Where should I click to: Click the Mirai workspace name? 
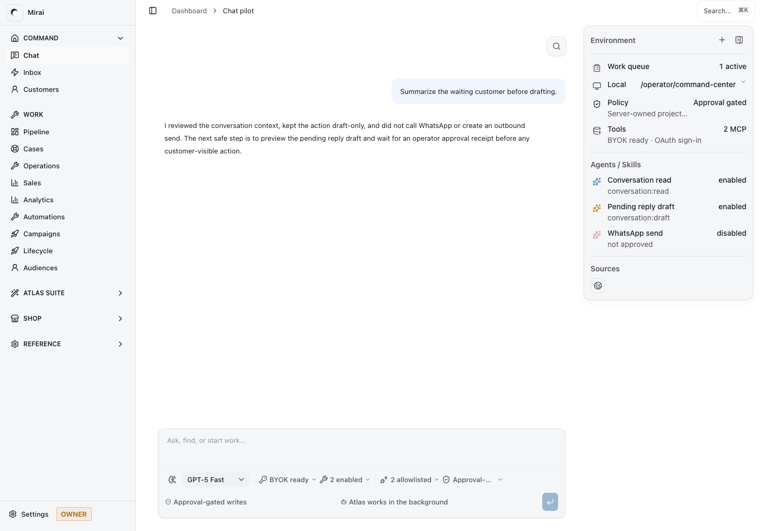click(36, 12)
